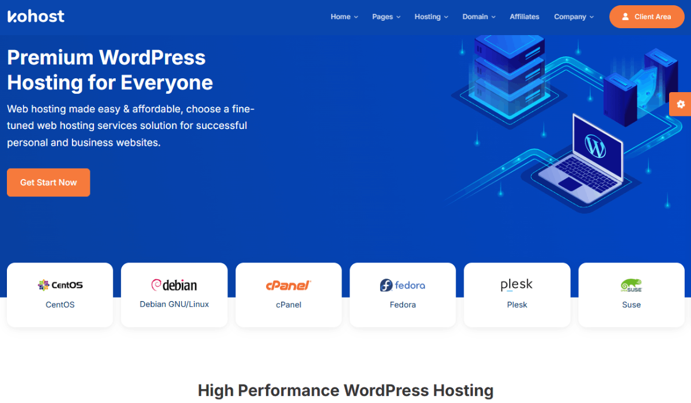
Task: Expand the Pages menu chevron
Action: [398, 17]
